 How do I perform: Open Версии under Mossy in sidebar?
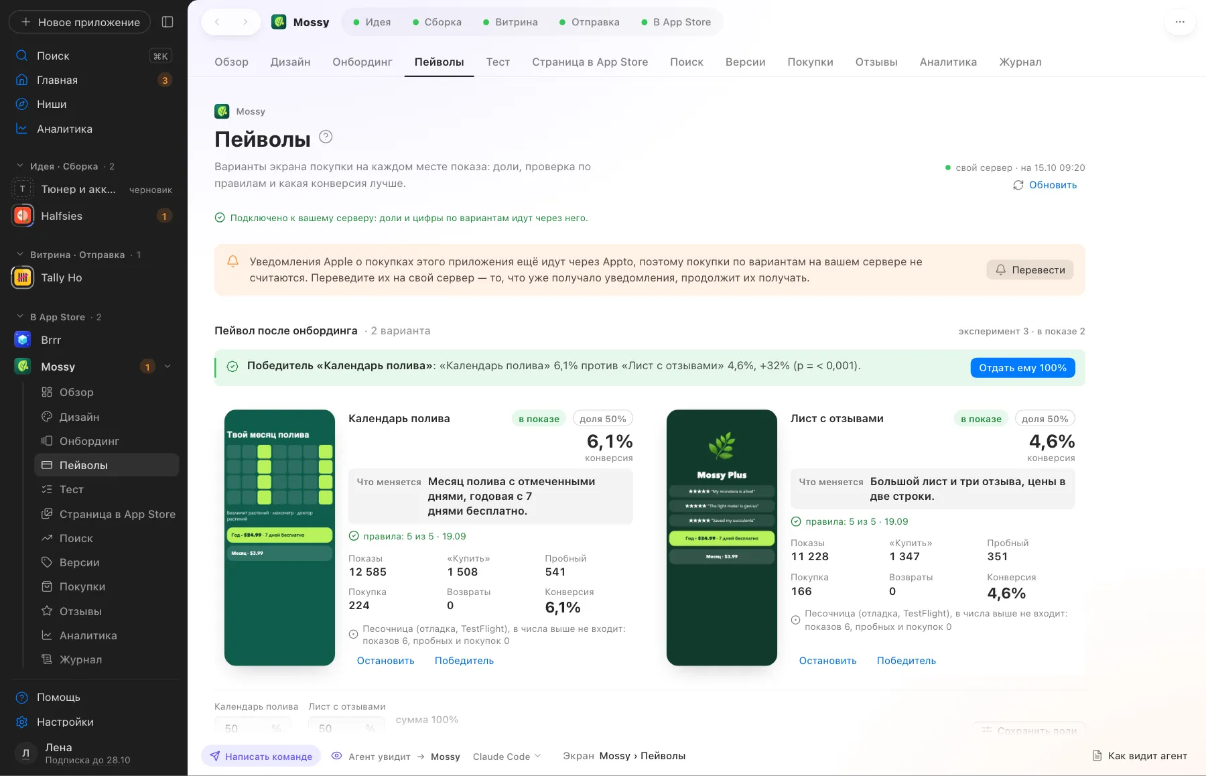[x=107, y=562]
